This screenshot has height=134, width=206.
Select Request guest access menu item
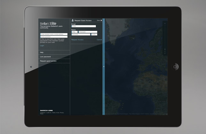[54, 61]
